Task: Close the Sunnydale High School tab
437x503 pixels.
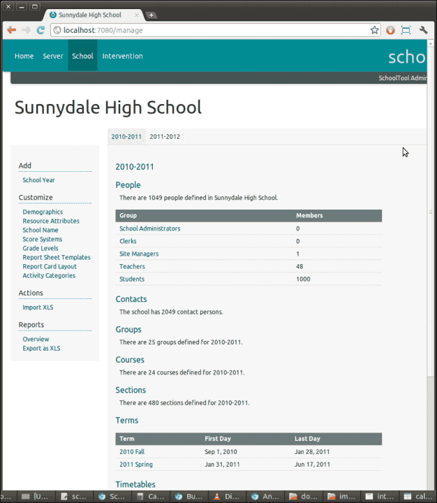Action: point(137,15)
